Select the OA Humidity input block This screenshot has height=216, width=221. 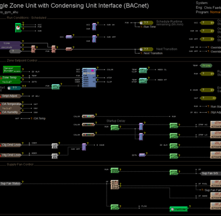pos(10,112)
